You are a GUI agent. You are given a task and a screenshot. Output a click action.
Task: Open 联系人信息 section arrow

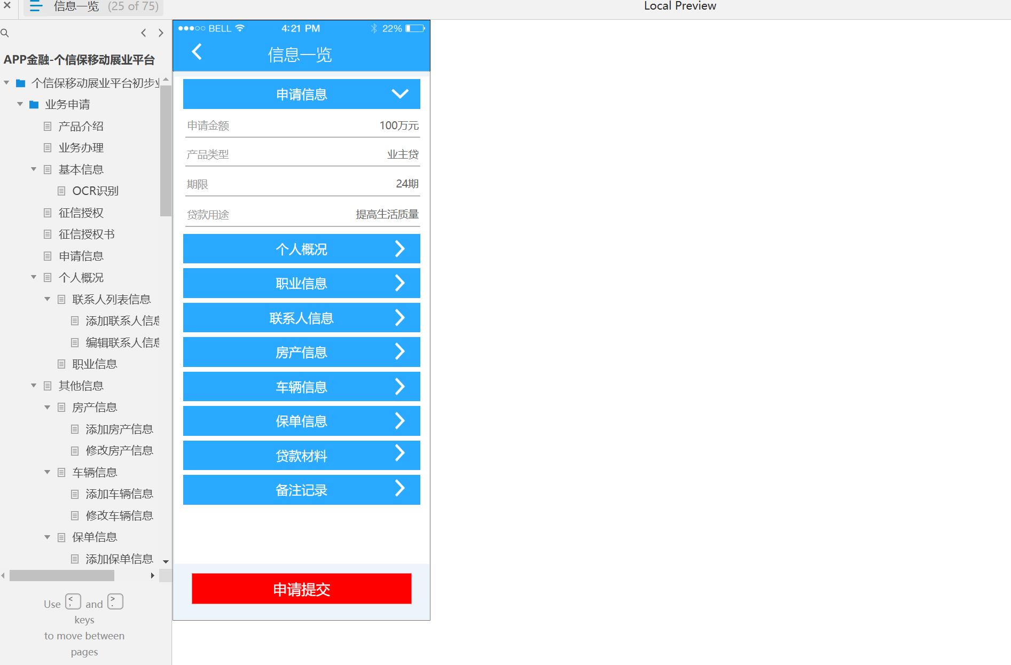[x=399, y=317]
